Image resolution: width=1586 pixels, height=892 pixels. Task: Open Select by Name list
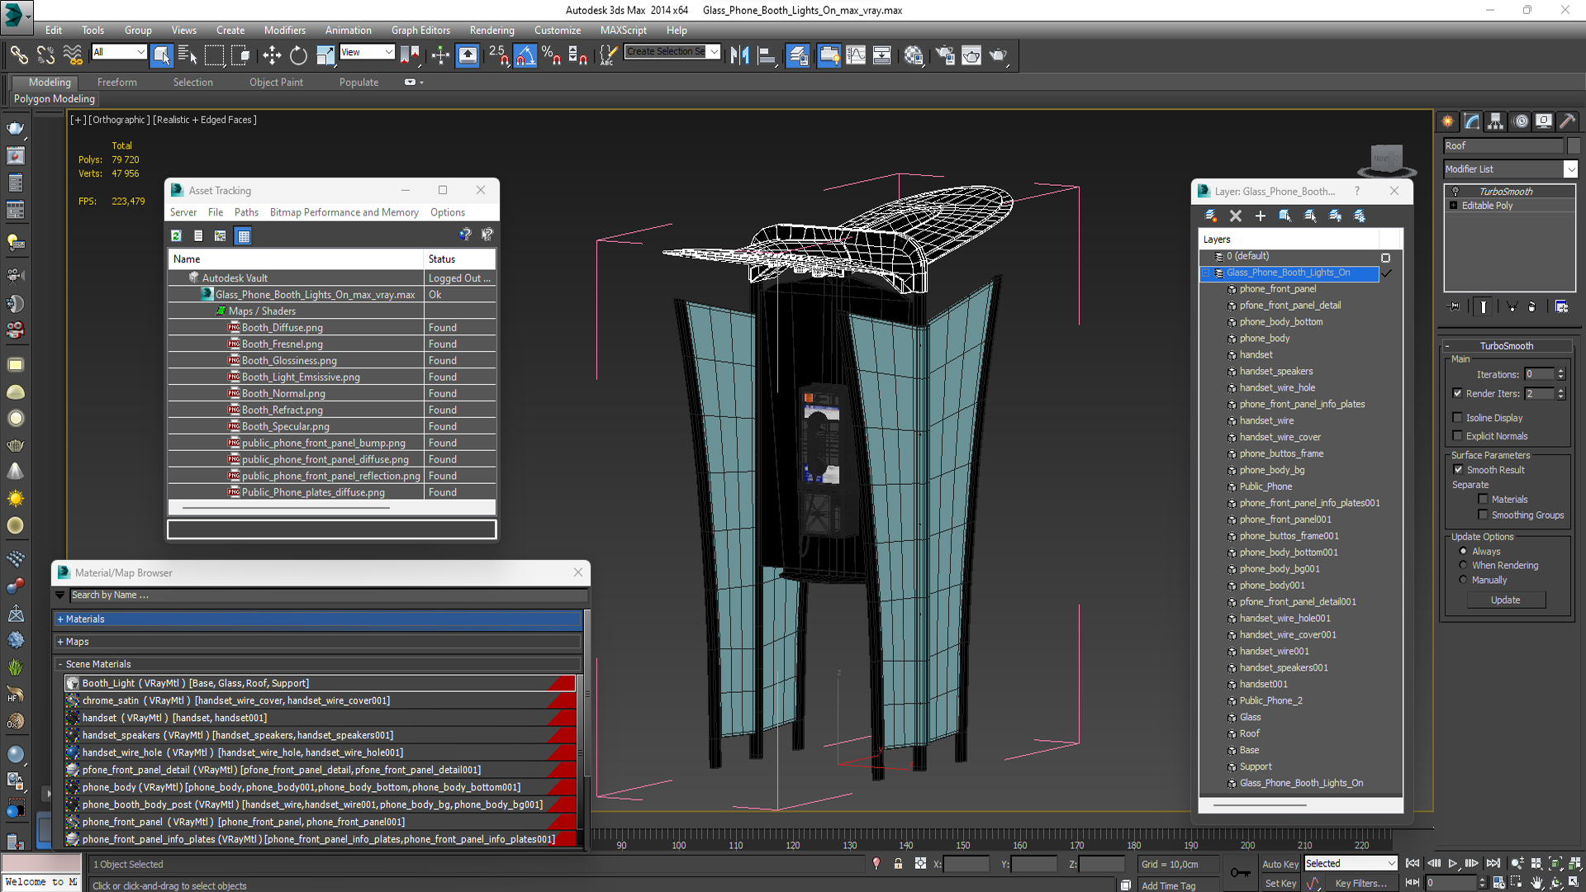tap(188, 55)
